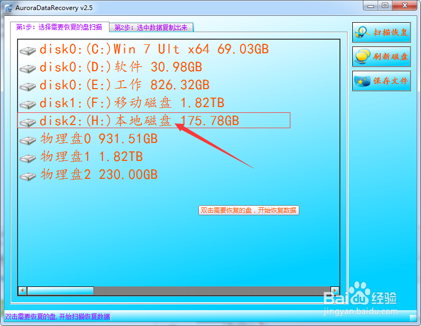The width and height of the screenshot is (421, 326).
Task: Switch to the 第1步：选择需要恢复的盘扫描 tab
Action: pyautogui.click(x=59, y=27)
